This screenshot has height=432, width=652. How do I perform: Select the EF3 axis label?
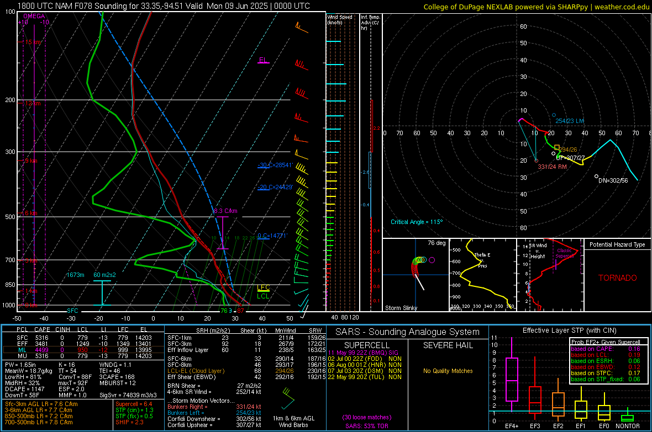pos(535,426)
